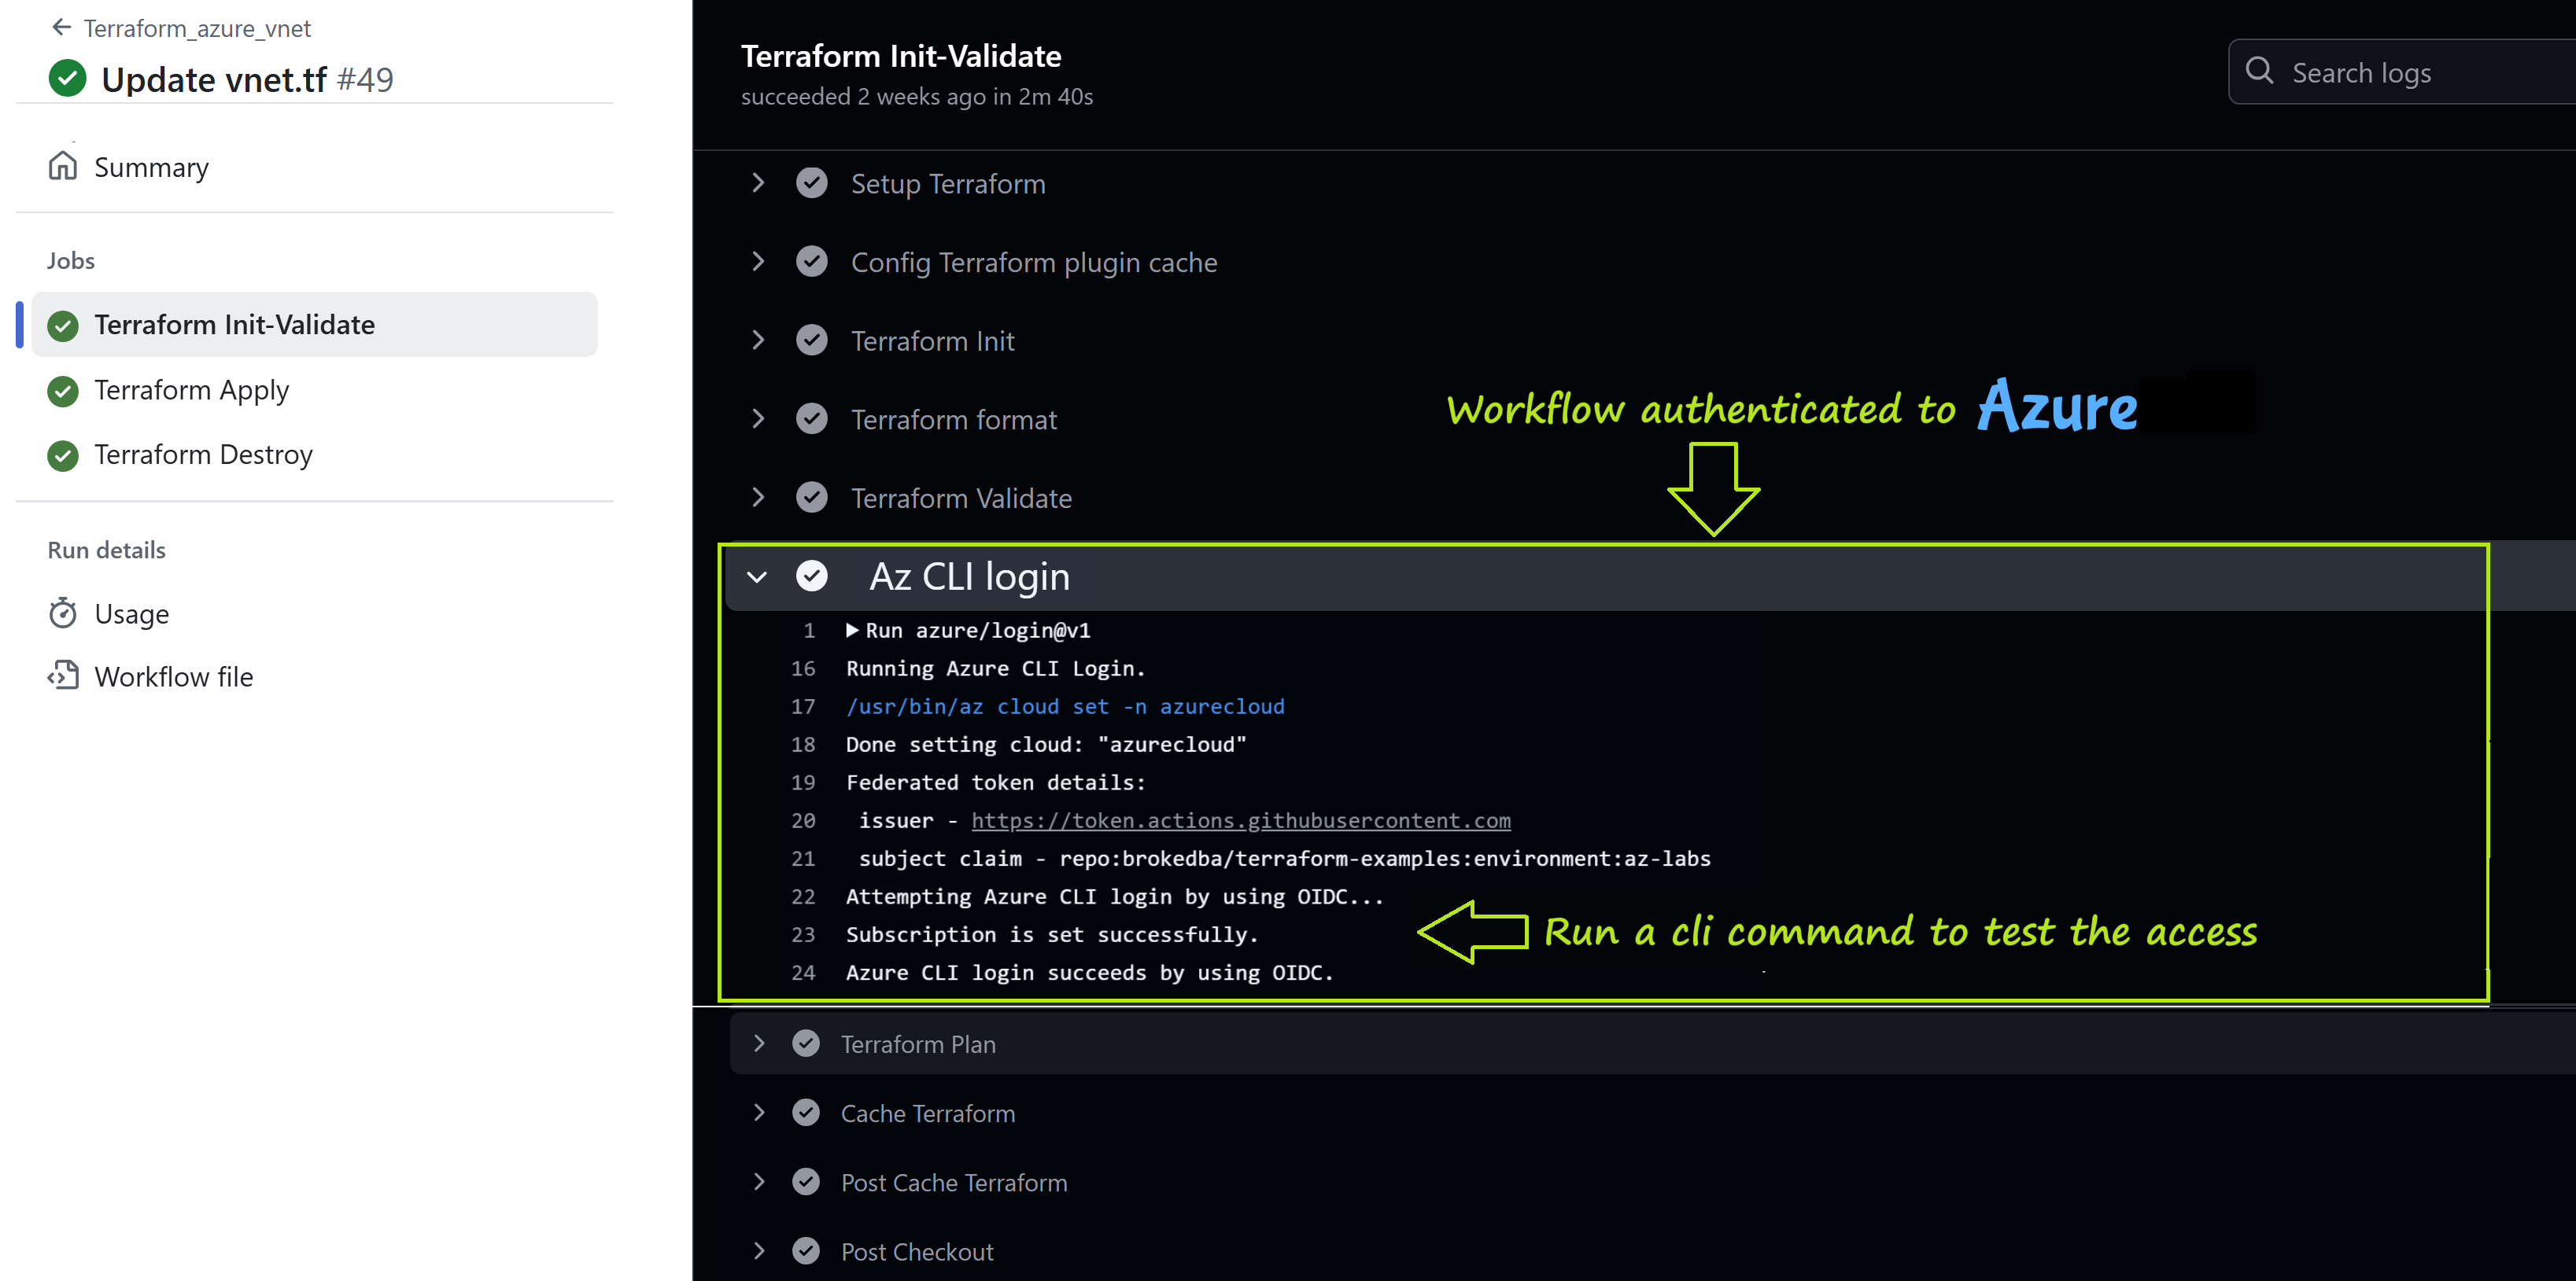The image size is (2576, 1281).
Task: Click 'Subscription is set successfully.' log line
Action: pyautogui.click(x=1052, y=935)
